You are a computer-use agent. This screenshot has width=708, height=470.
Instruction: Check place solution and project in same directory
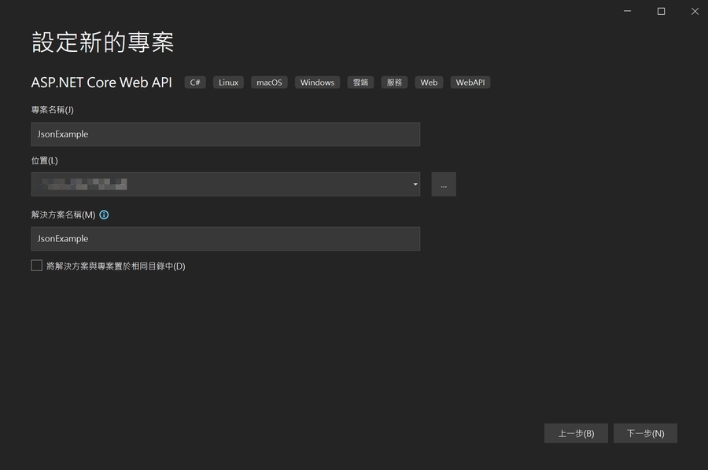[37, 266]
